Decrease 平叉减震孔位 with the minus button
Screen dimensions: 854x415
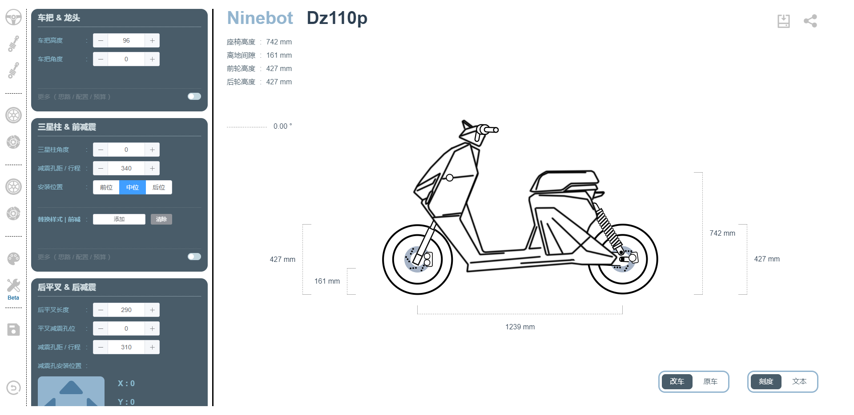(101, 328)
